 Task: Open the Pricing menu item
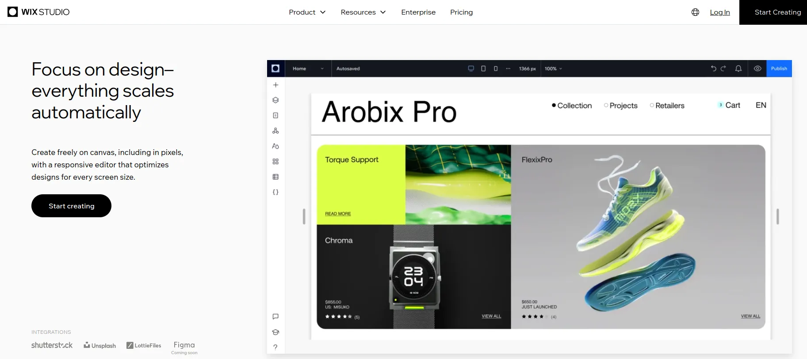(x=461, y=12)
